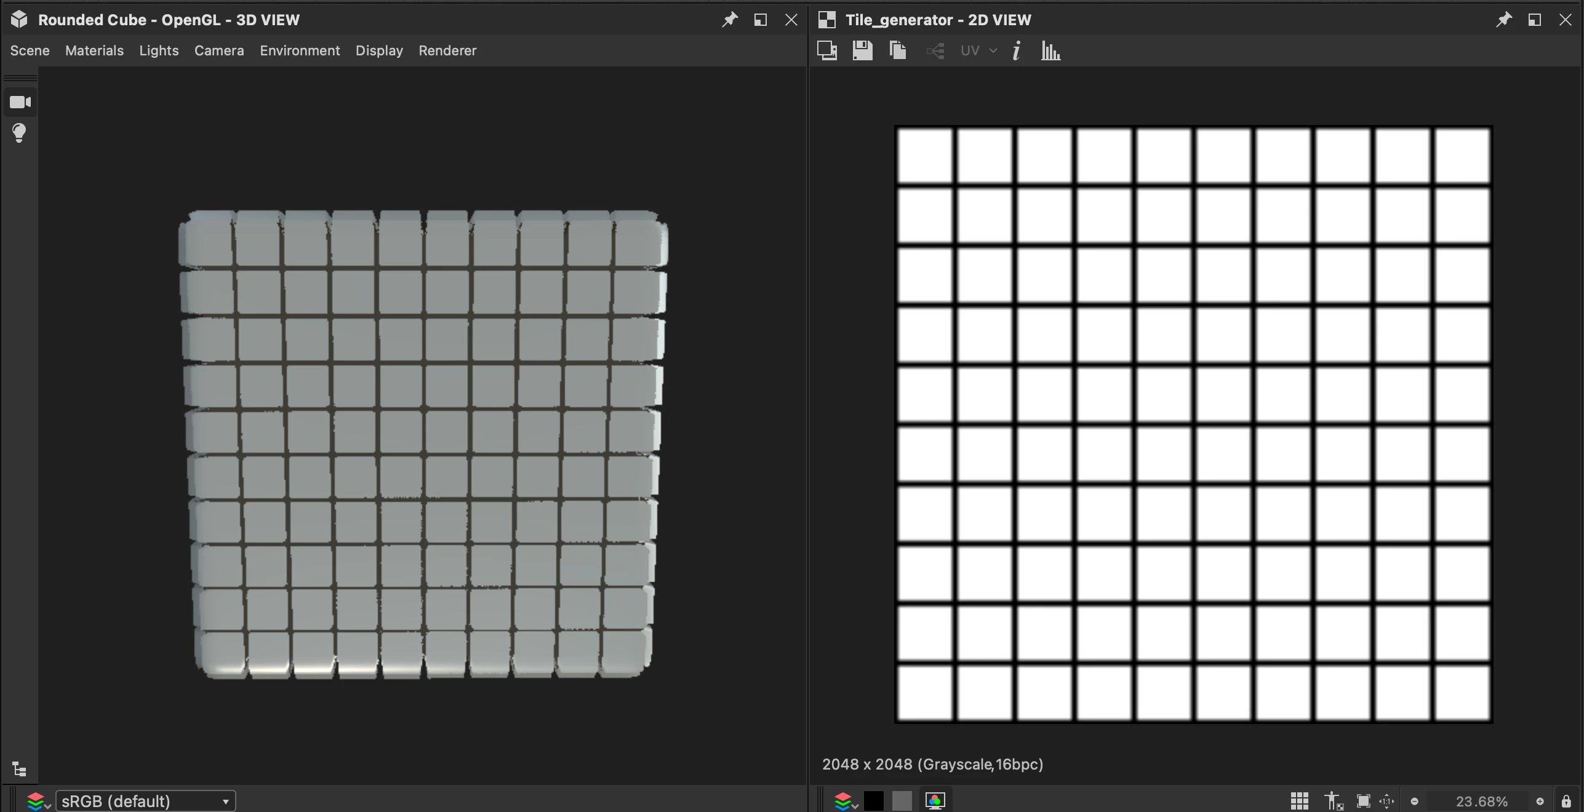Open the histogram in 2D view toolbar
This screenshot has width=1584, height=812.
(x=1050, y=50)
